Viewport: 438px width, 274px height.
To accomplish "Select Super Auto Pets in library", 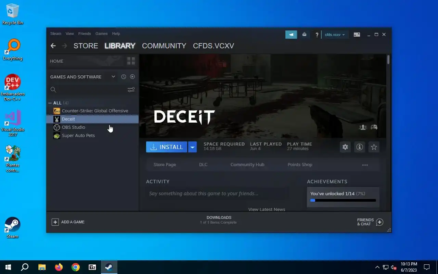I will pyautogui.click(x=92, y=135).
